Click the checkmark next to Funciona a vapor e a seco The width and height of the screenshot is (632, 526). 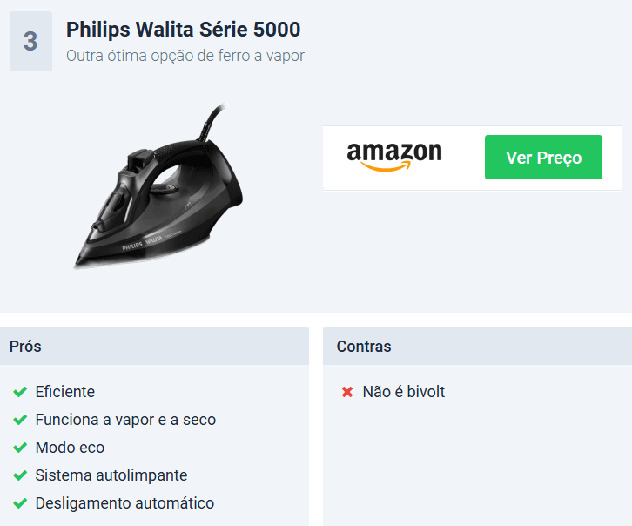(x=20, y=420)
